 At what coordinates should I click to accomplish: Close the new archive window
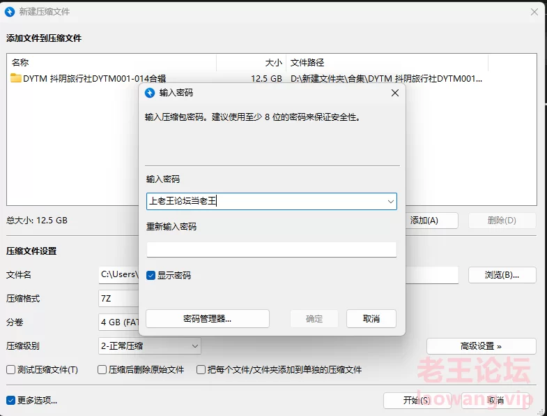tap(534, 12)
